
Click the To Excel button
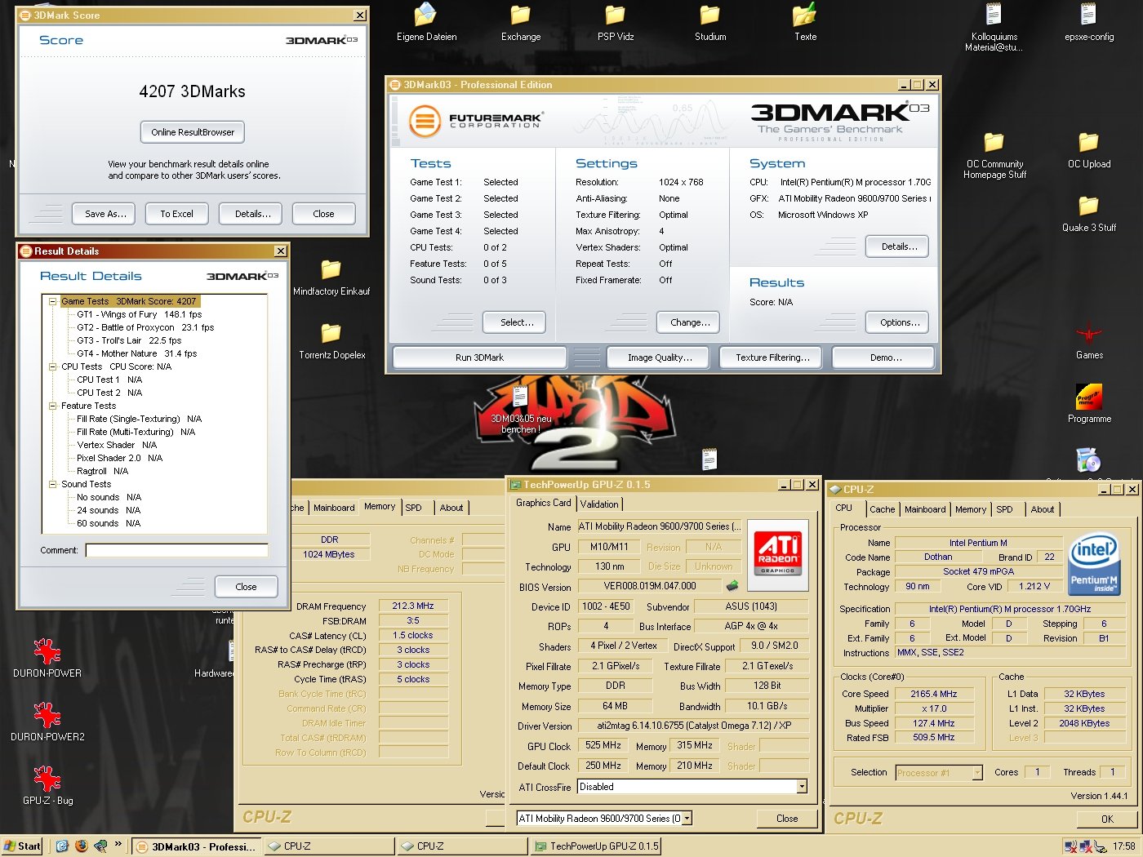tap(177, 214)
